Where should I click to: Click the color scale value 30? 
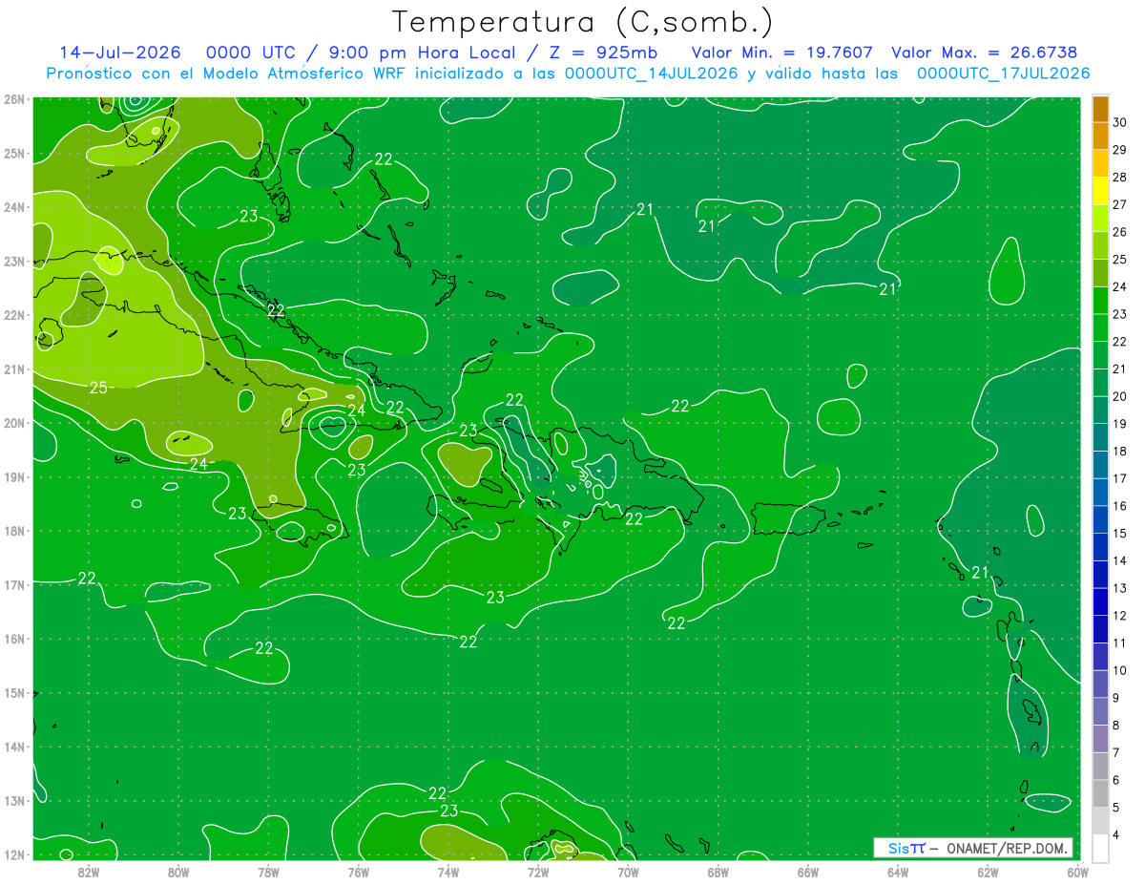1120,122
